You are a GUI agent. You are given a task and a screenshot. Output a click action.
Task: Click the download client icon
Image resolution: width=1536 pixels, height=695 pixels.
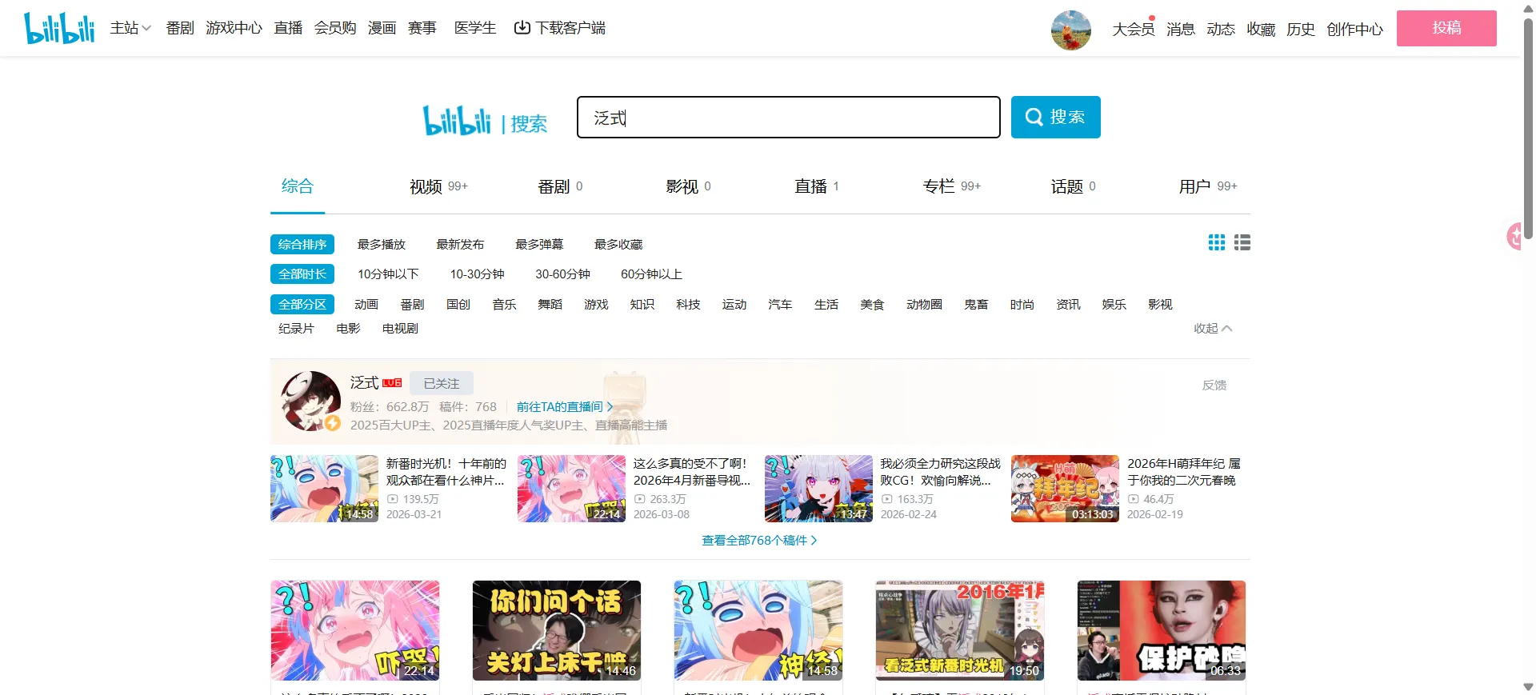(522, 28)
